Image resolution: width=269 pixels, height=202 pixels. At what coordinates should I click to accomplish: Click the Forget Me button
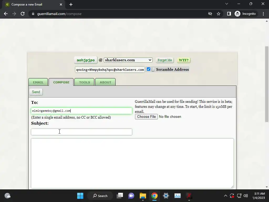(165, 60)
